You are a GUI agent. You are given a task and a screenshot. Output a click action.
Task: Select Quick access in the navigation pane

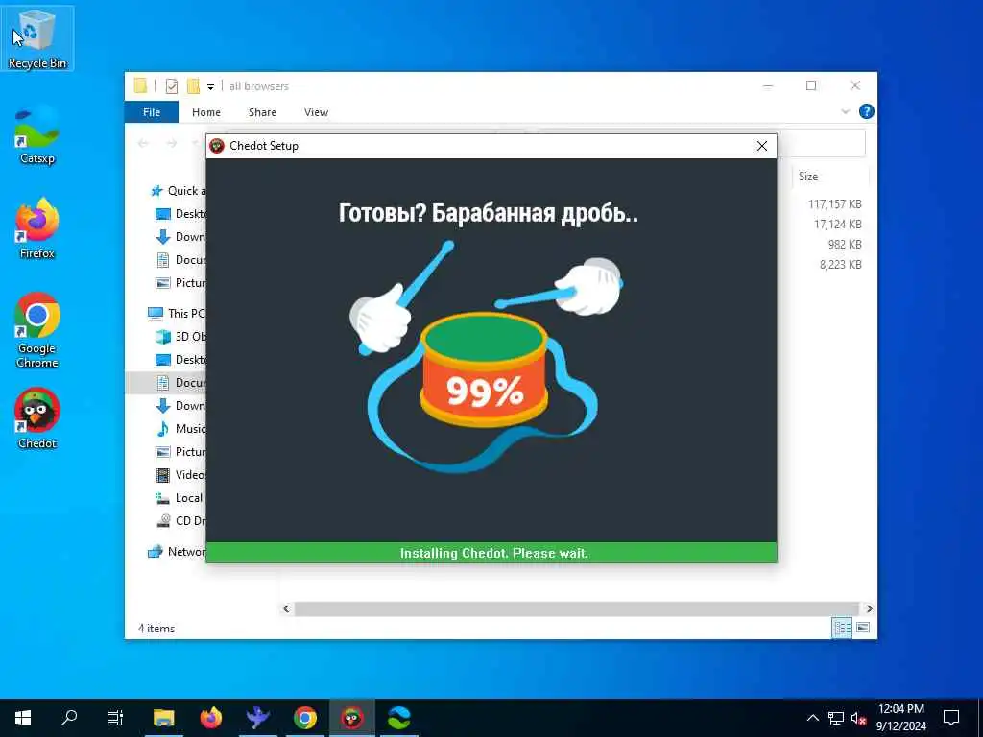click(x=178, y=191)
